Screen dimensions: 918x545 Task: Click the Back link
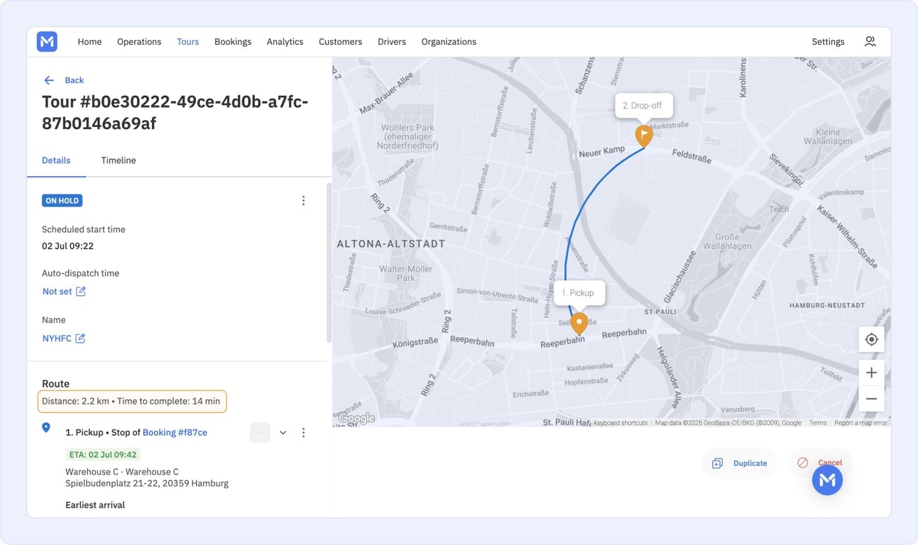click(x=74, y=80)
